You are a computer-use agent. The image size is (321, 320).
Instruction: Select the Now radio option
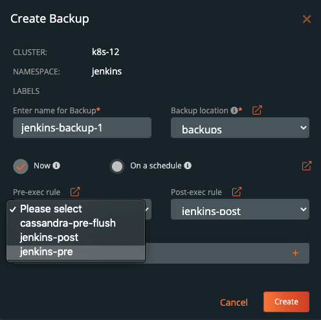[21, 166]
